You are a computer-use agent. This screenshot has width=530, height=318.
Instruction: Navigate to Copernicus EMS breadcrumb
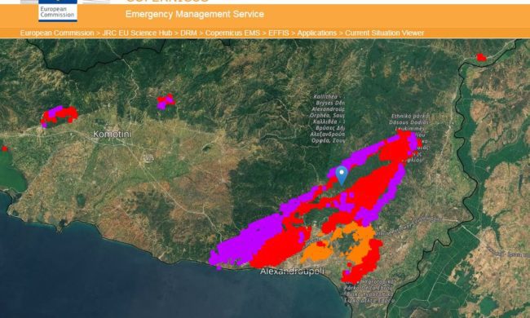point(232,33)
